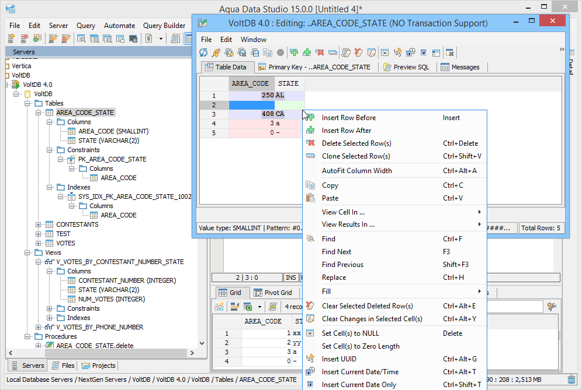Select PK_AREA_CODE_STATE constraint in the tree
The height and width of the screenshot is (390, 582).
[x=112, y=159]
